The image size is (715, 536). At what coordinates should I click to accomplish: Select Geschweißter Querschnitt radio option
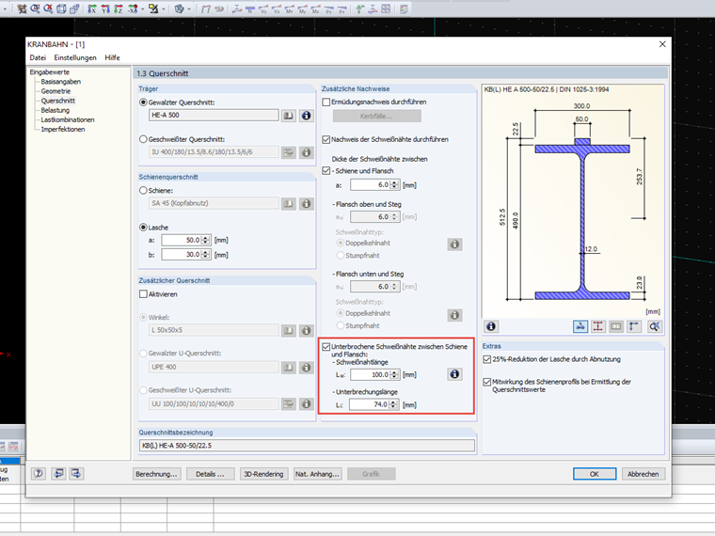[x=143, y=138]
